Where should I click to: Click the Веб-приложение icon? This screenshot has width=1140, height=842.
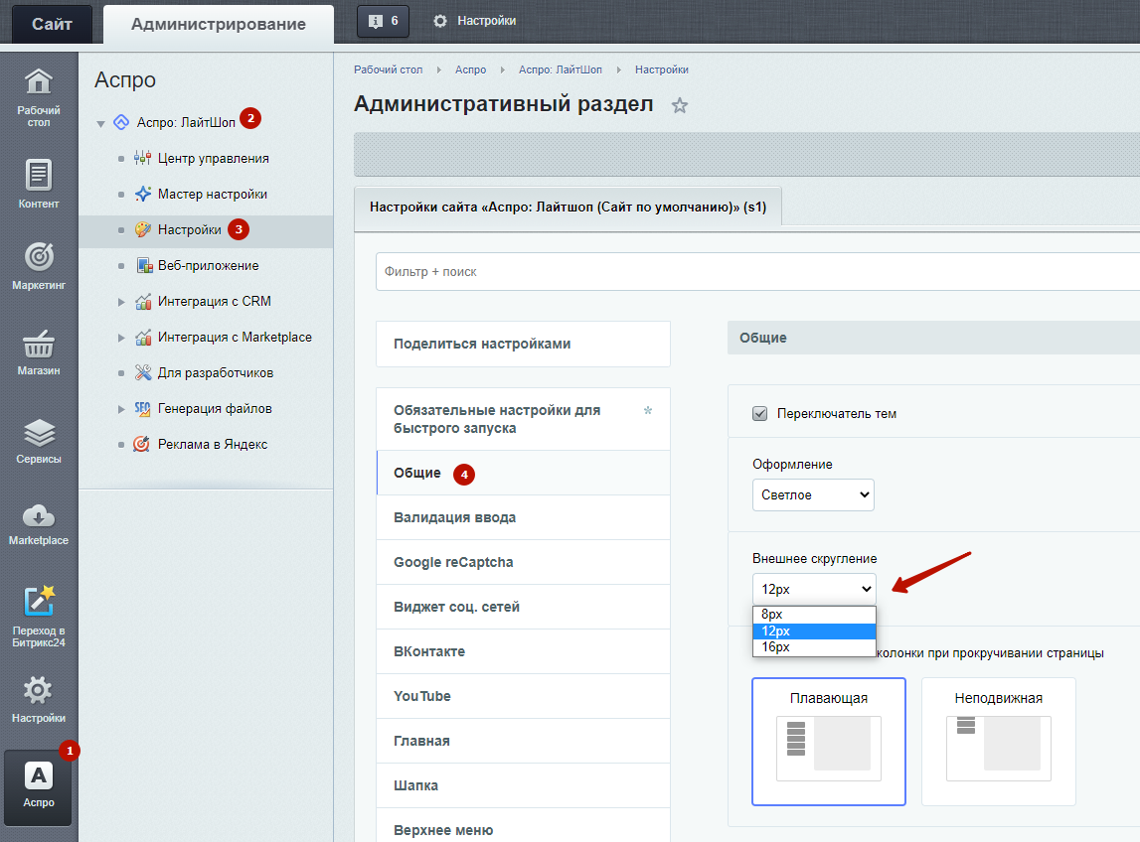click(144, 265)
